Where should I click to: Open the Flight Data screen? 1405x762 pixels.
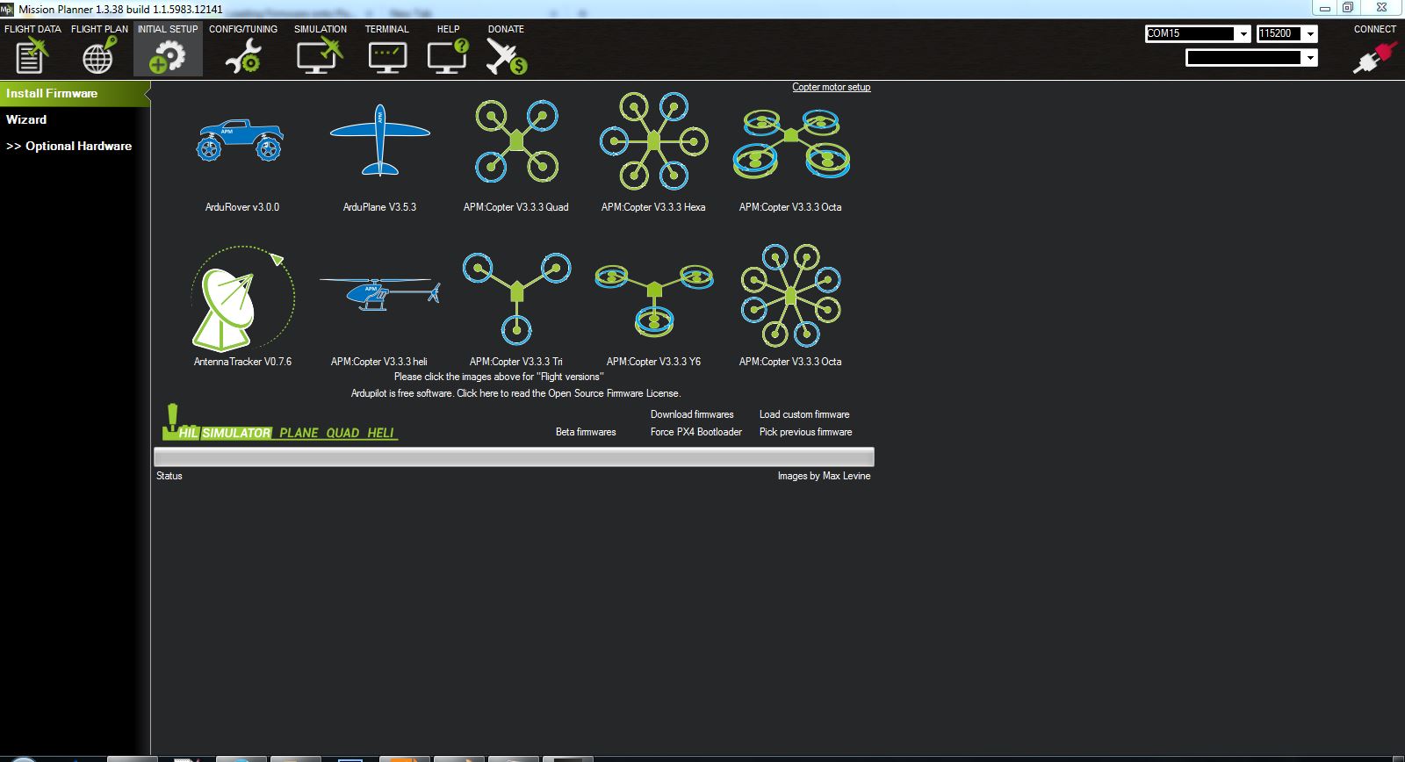(32, 49)
